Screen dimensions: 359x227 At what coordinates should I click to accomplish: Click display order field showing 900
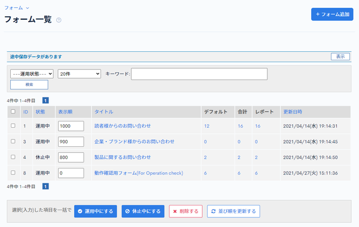[x=71, y=142]
